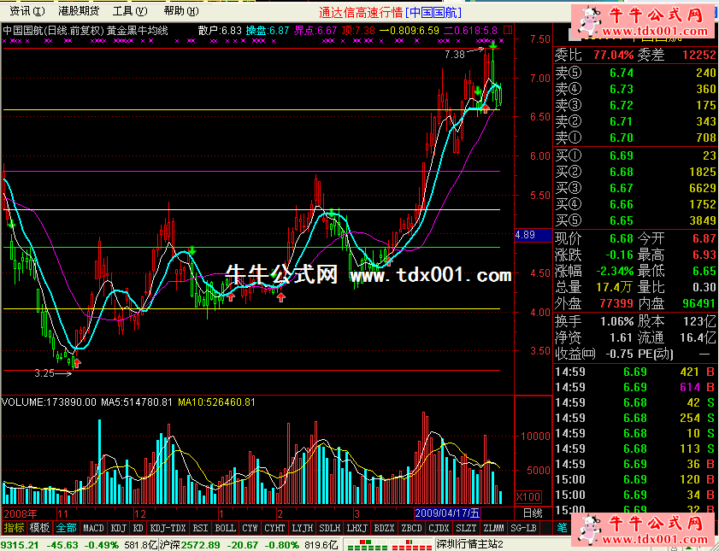
Task: Select the 卖③ 6.72 order row
Action: point(635,105)
